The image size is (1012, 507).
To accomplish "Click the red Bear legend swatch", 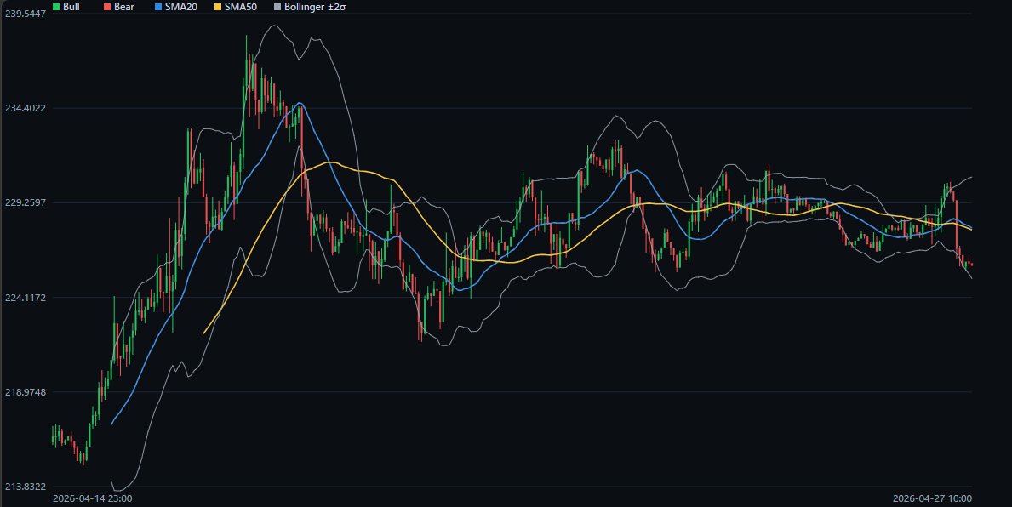I will tap(106, 6).
